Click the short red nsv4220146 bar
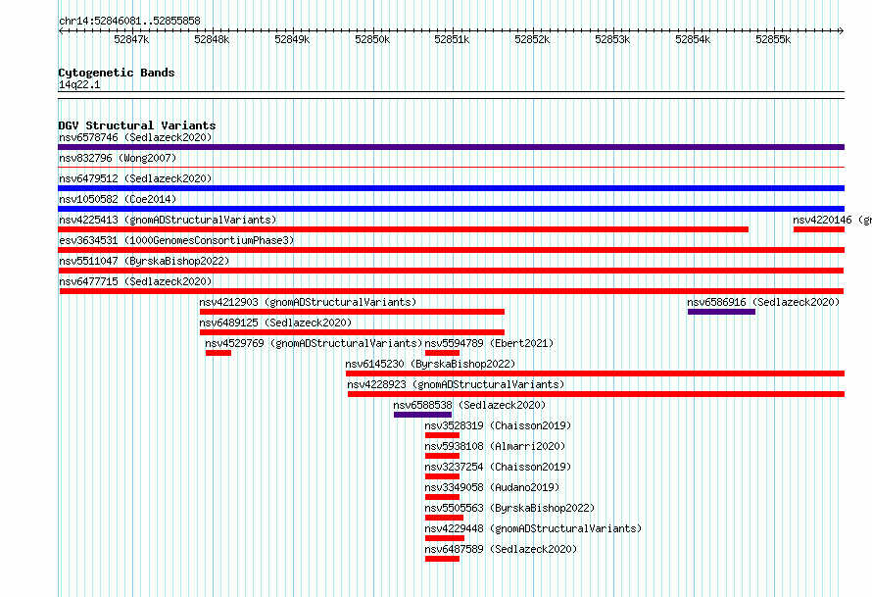The width and height of the screenshot is (872, 597). tap(819, 229)
